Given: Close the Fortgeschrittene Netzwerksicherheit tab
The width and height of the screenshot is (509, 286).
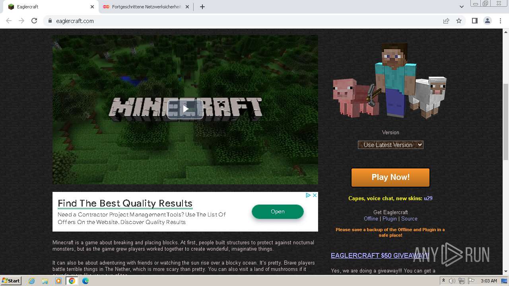Looking at the screenshot, I should click(187, 7).
